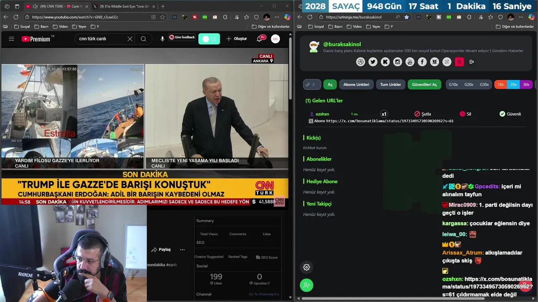The width and height of the screenshot is (538, 302).
Task: Go back in the YouTube window
Action: coord(5,17)
